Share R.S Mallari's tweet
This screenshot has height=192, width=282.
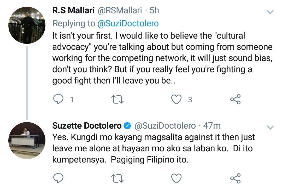tap(236, 99)
